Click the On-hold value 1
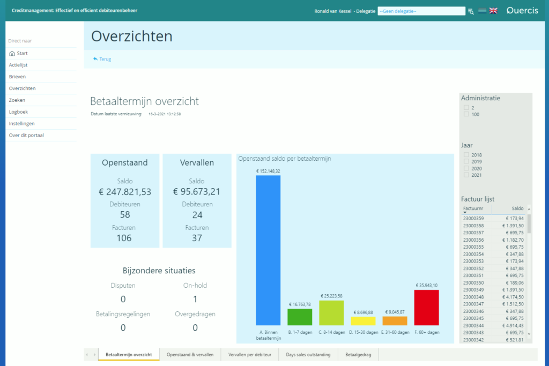This screenshot has width=549, height=366. point(195,299)
